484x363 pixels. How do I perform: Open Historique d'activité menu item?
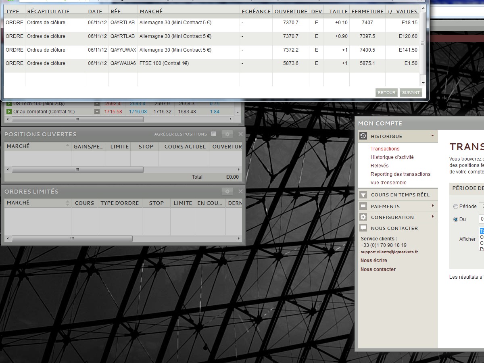click(x=392, y=157)
